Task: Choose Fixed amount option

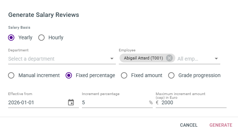Action: click(x=124, y=75)
